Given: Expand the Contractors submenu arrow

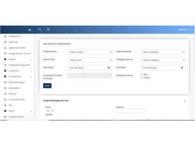Looking at the screenshot, I should [31, 77].
